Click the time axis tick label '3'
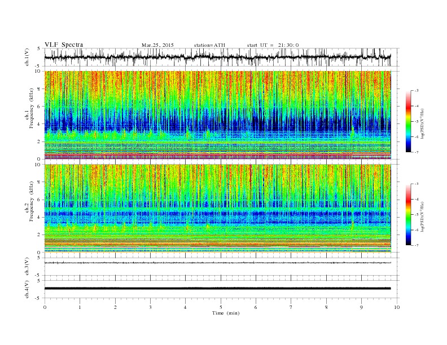The image size is (447, 345). 151,307
